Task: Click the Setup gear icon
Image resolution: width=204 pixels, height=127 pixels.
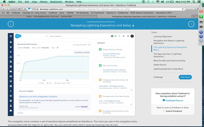Action: [x=124, y=36]
